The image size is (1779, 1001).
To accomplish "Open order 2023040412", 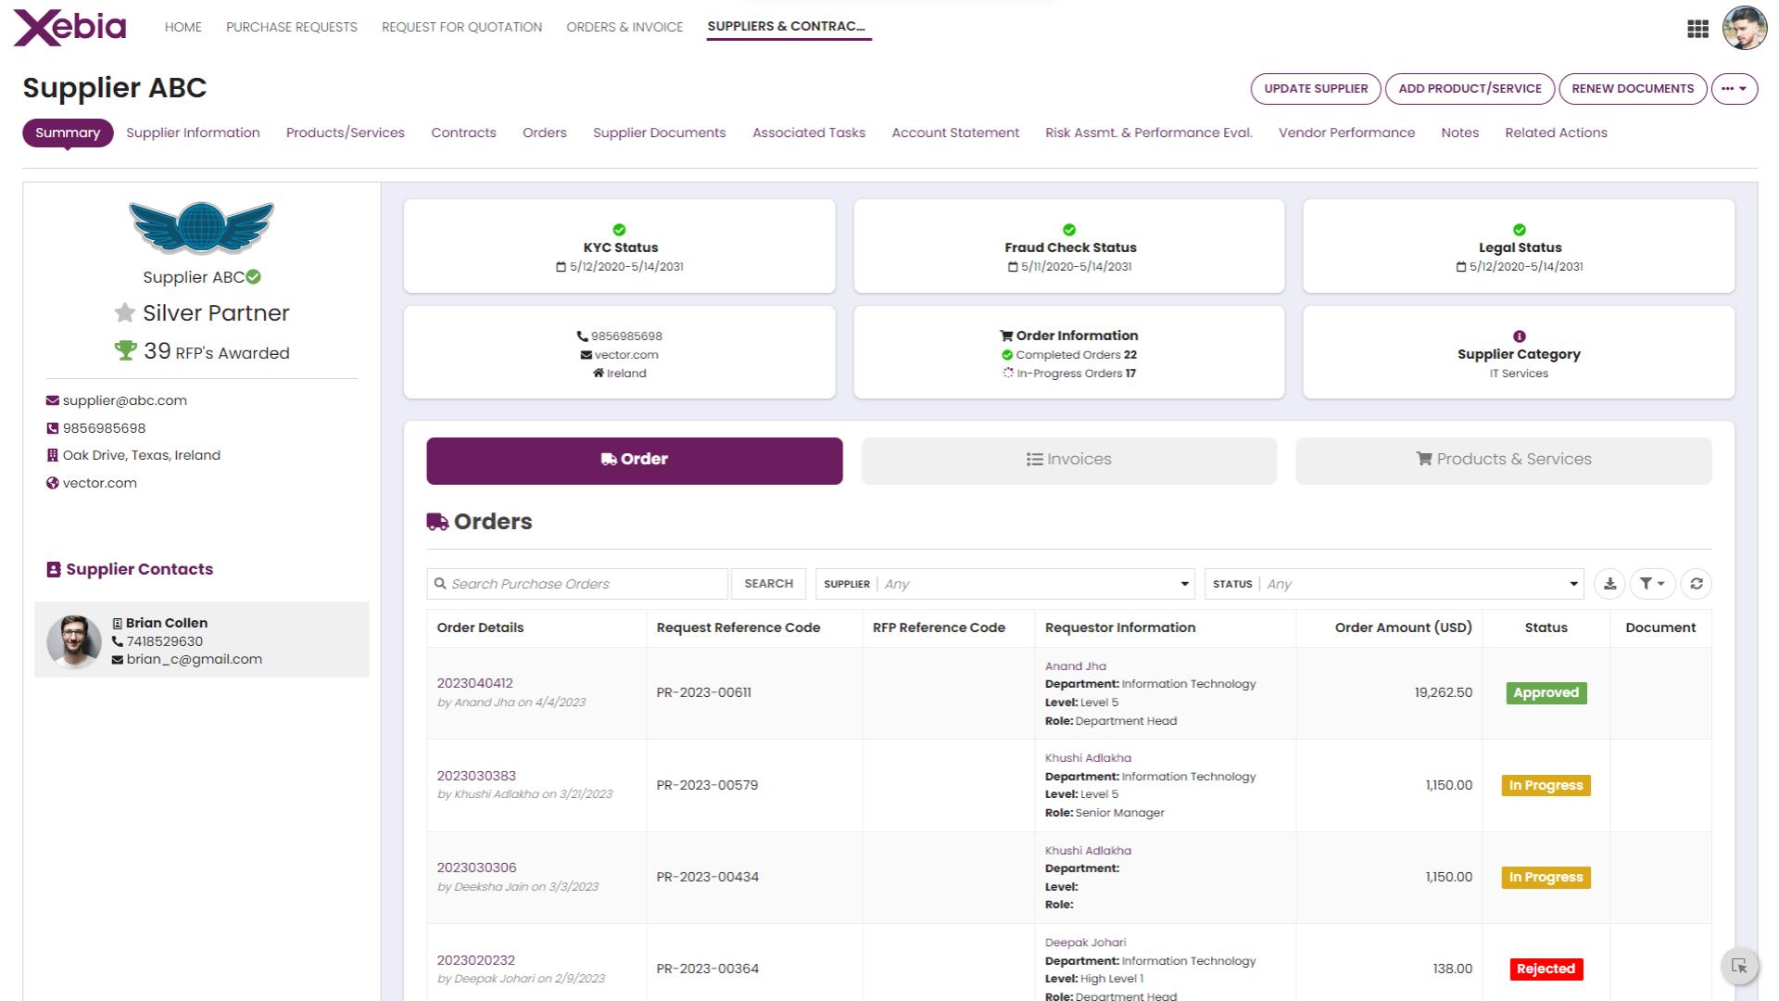I will 474,683.
